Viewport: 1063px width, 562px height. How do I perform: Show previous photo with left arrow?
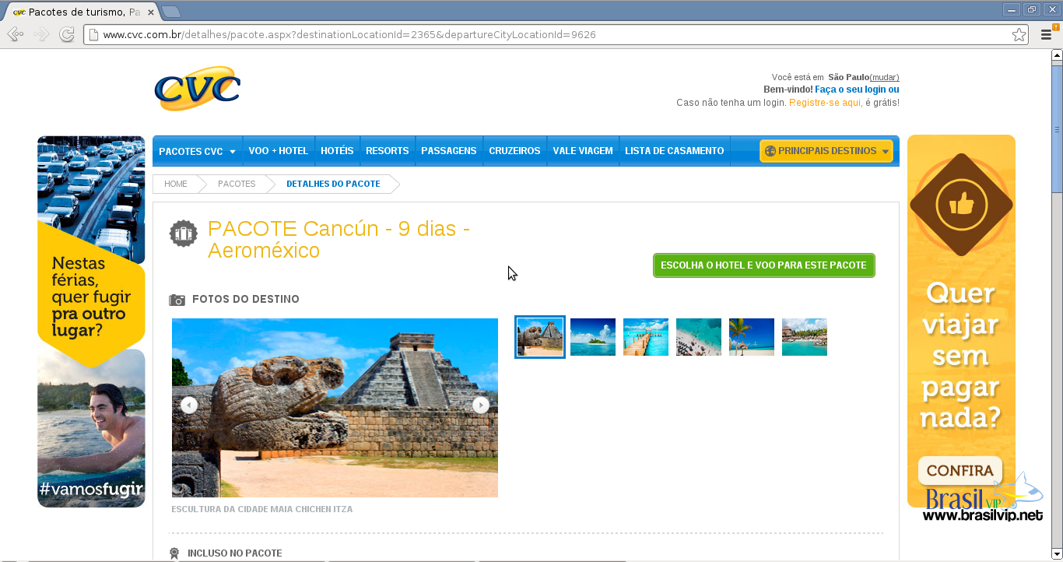coord(189,405)
